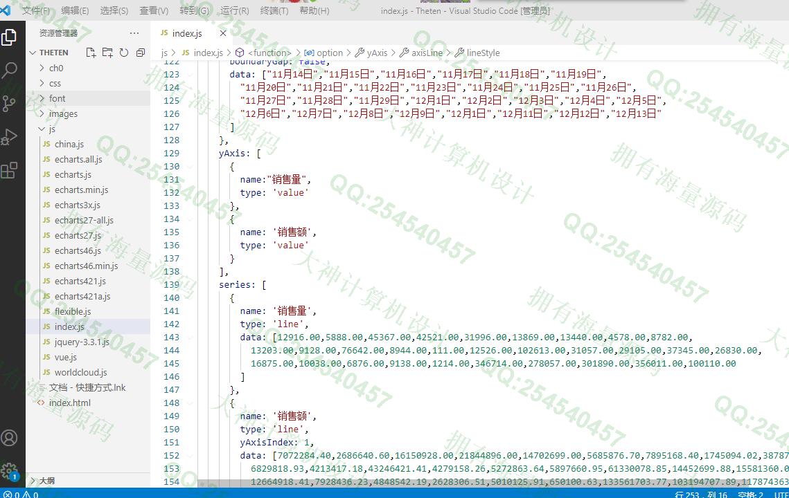Close the index.js editor tab

[223, 33]
